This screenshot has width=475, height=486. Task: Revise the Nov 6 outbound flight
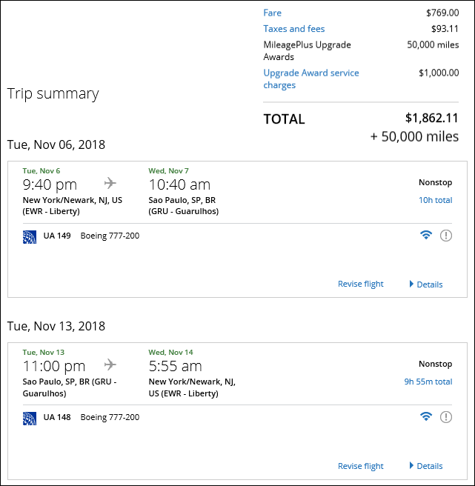click(361, 284)
